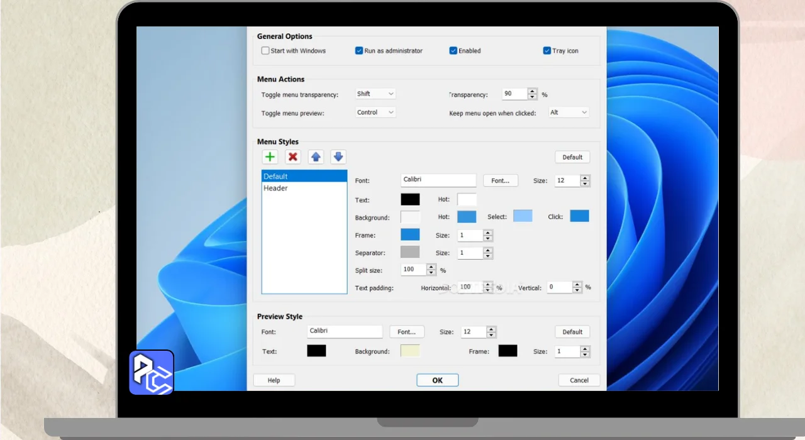Click the Menu Styles Font name field
The height and width of the screenshot is (440, 805).
coord(438,180)
